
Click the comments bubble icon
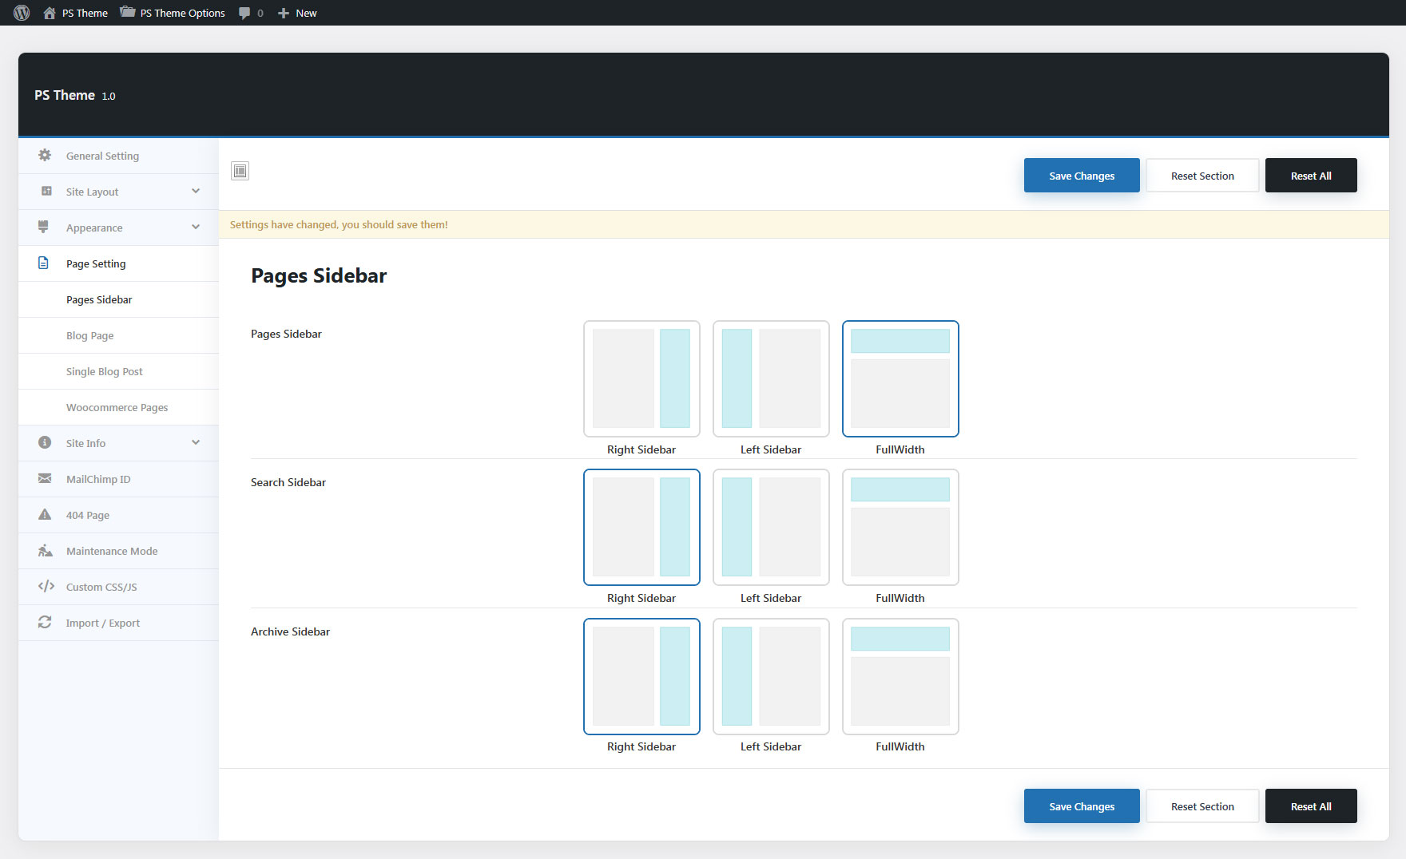tap(244, 13)
